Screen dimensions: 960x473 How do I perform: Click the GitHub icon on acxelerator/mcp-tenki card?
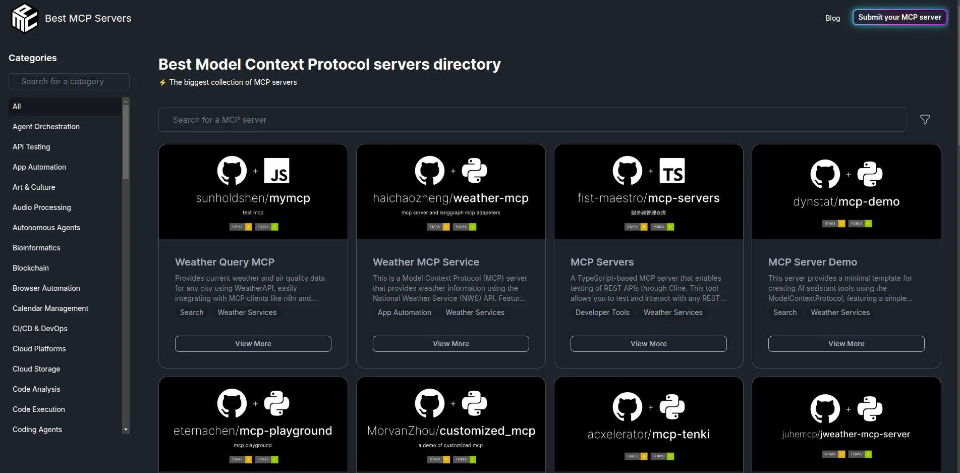(627, 406)
